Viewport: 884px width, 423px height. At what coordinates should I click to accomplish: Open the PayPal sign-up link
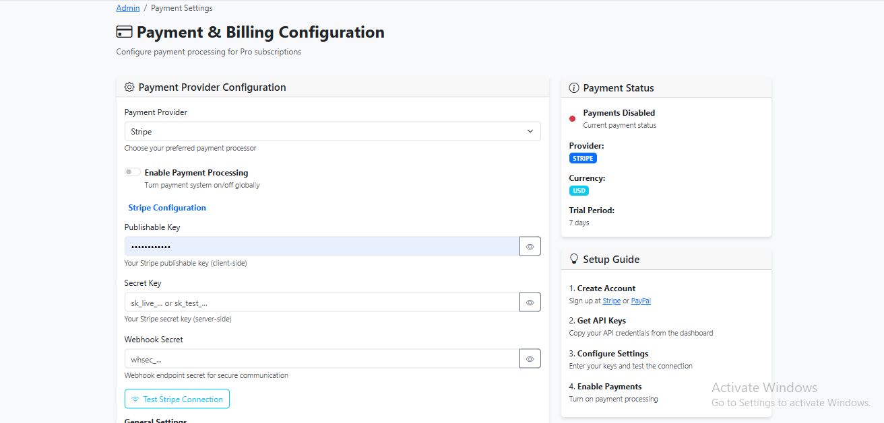pyautogui.click(x=641, y=301)
